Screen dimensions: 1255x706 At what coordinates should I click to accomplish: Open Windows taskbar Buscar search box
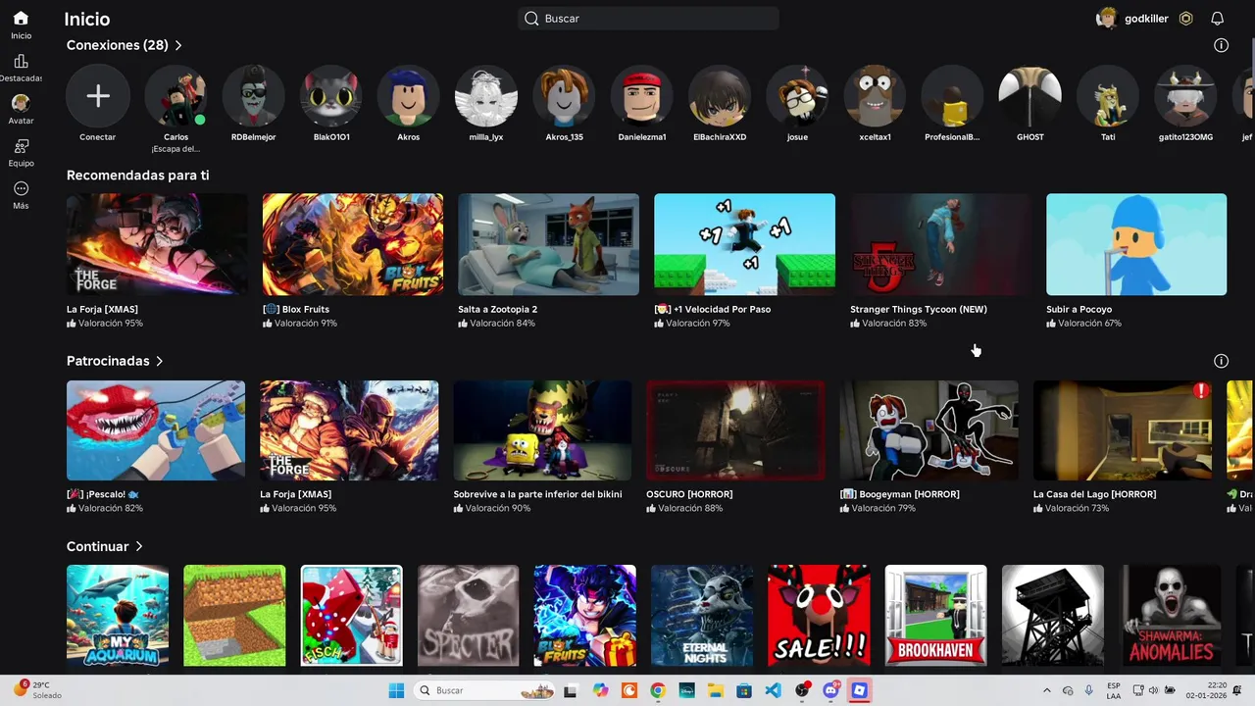tap(484, 690)
